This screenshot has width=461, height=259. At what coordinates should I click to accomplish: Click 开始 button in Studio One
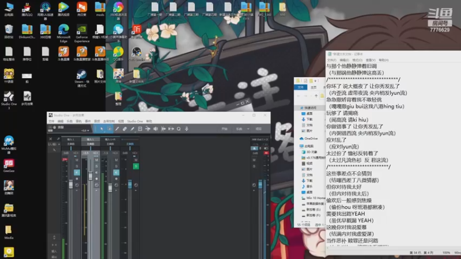pyautogui.click(x=224, y=129)
